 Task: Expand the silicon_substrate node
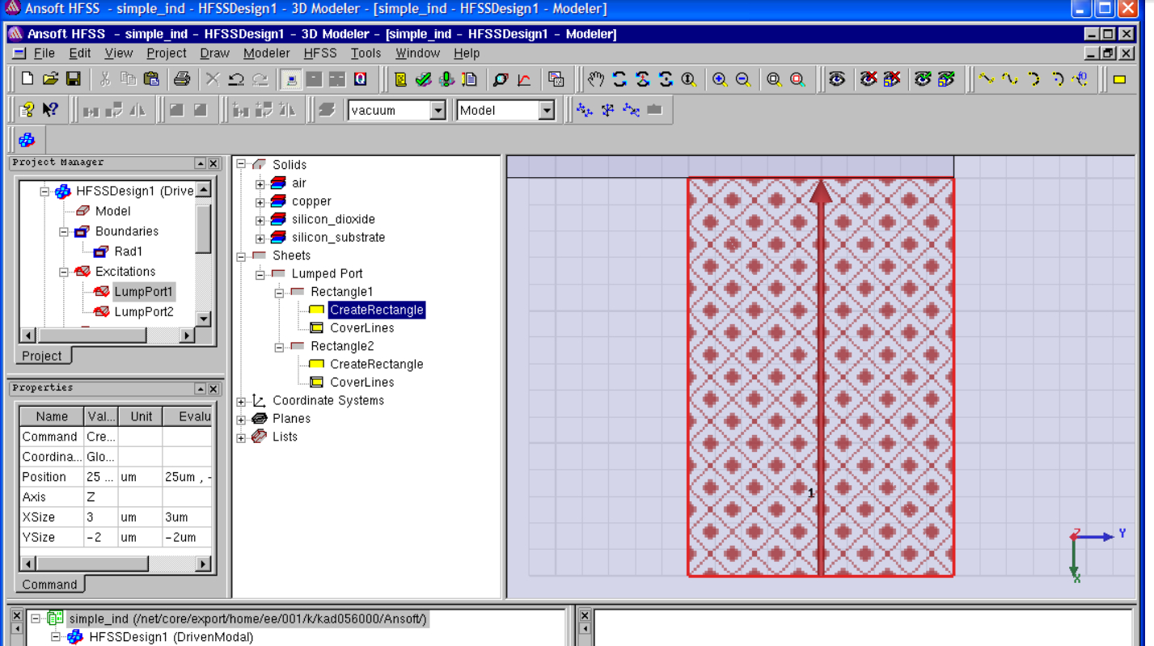(260, 239)
